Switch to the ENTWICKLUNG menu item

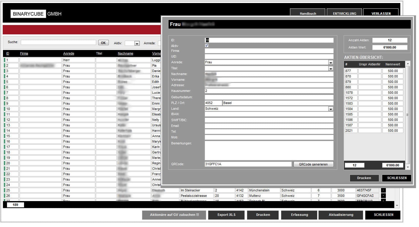pyautogui.click(x=345, y=14)
